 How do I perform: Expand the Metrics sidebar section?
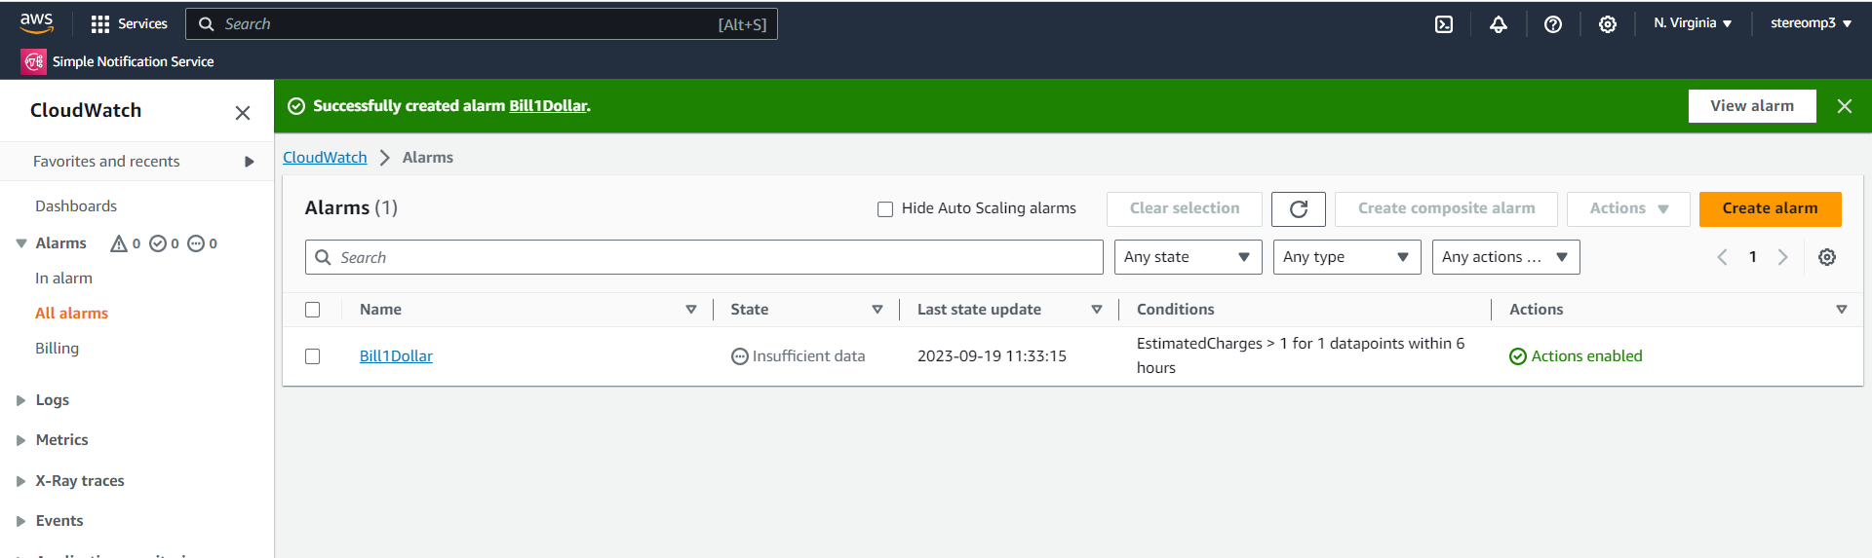(x=21, y=440)
